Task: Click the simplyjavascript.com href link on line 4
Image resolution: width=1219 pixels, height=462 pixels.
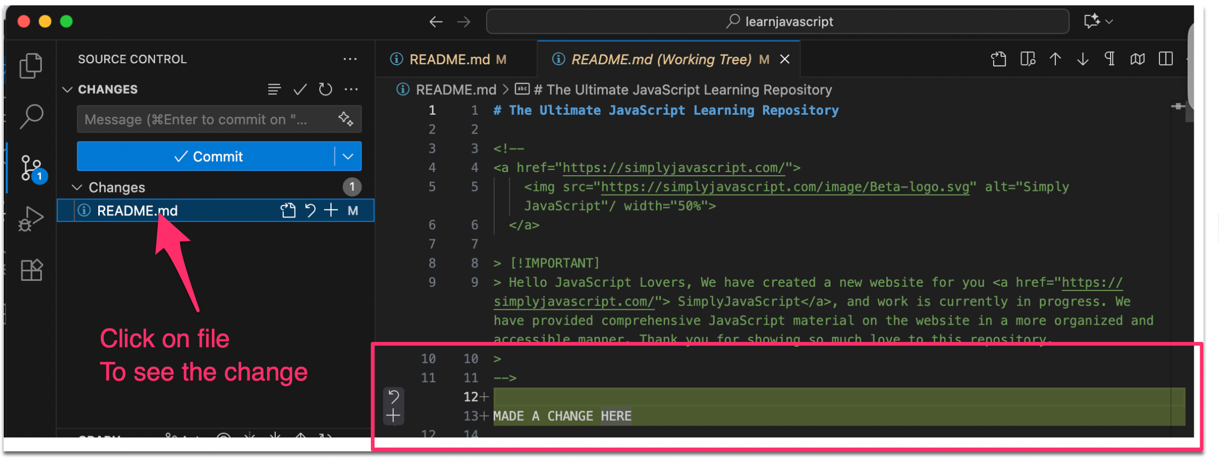Action: [x=674, y=168]
